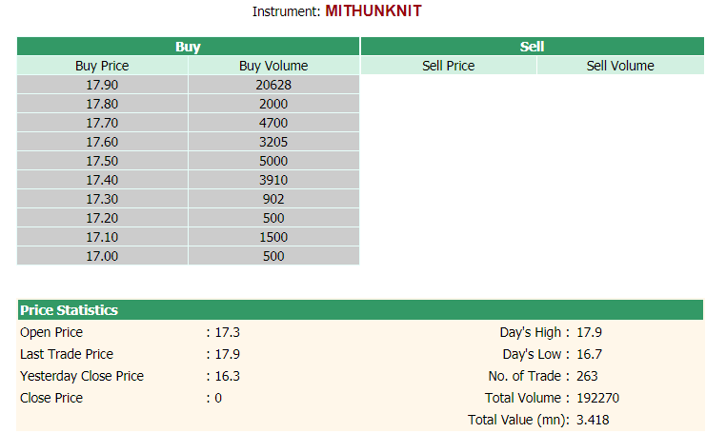Click the Instrument label text
The image size is (706, 433).
pos(286,11)
